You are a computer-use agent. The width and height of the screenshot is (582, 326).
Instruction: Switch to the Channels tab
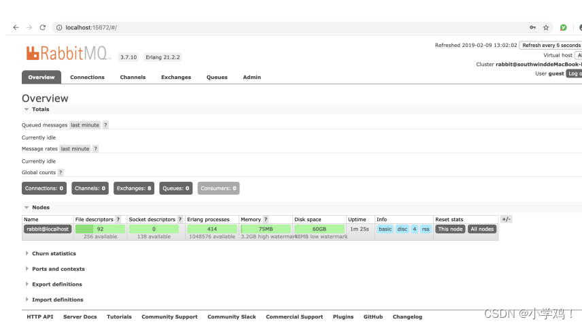click(x=133, y=77)
